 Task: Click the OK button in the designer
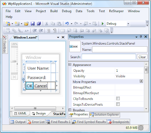29,86
